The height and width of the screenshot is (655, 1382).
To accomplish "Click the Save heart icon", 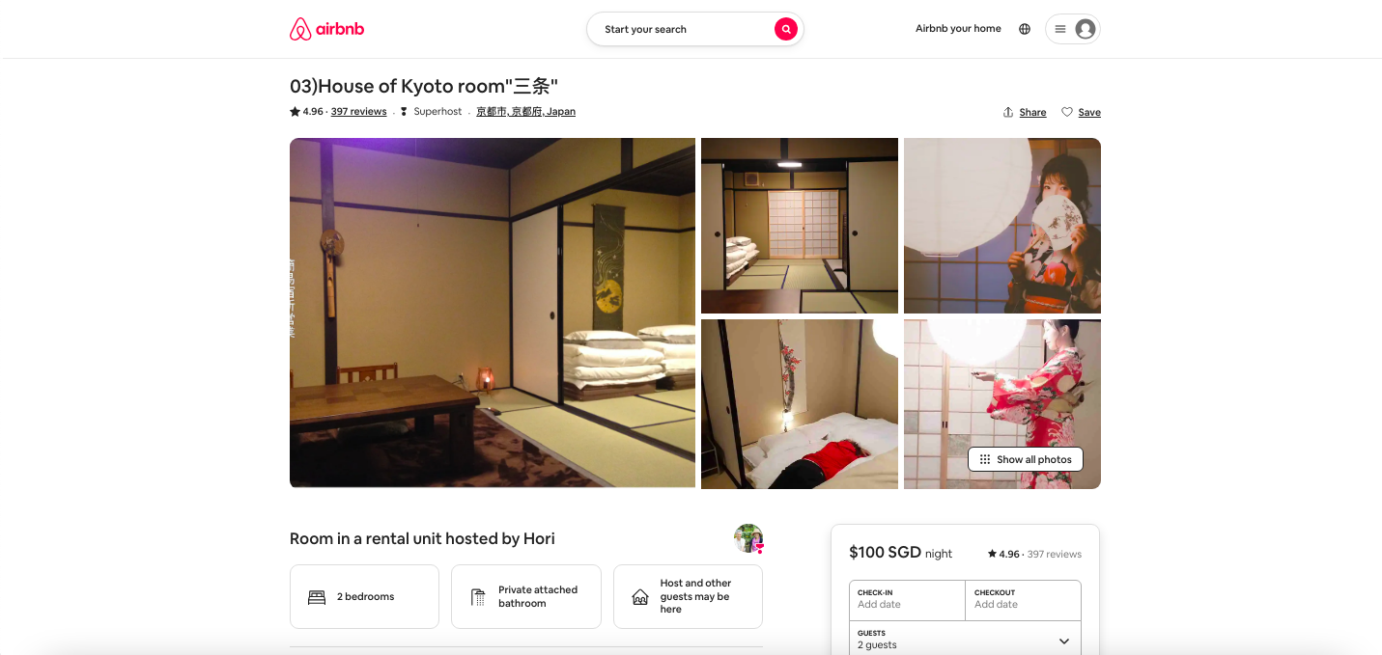I will tap(1067, 112).
